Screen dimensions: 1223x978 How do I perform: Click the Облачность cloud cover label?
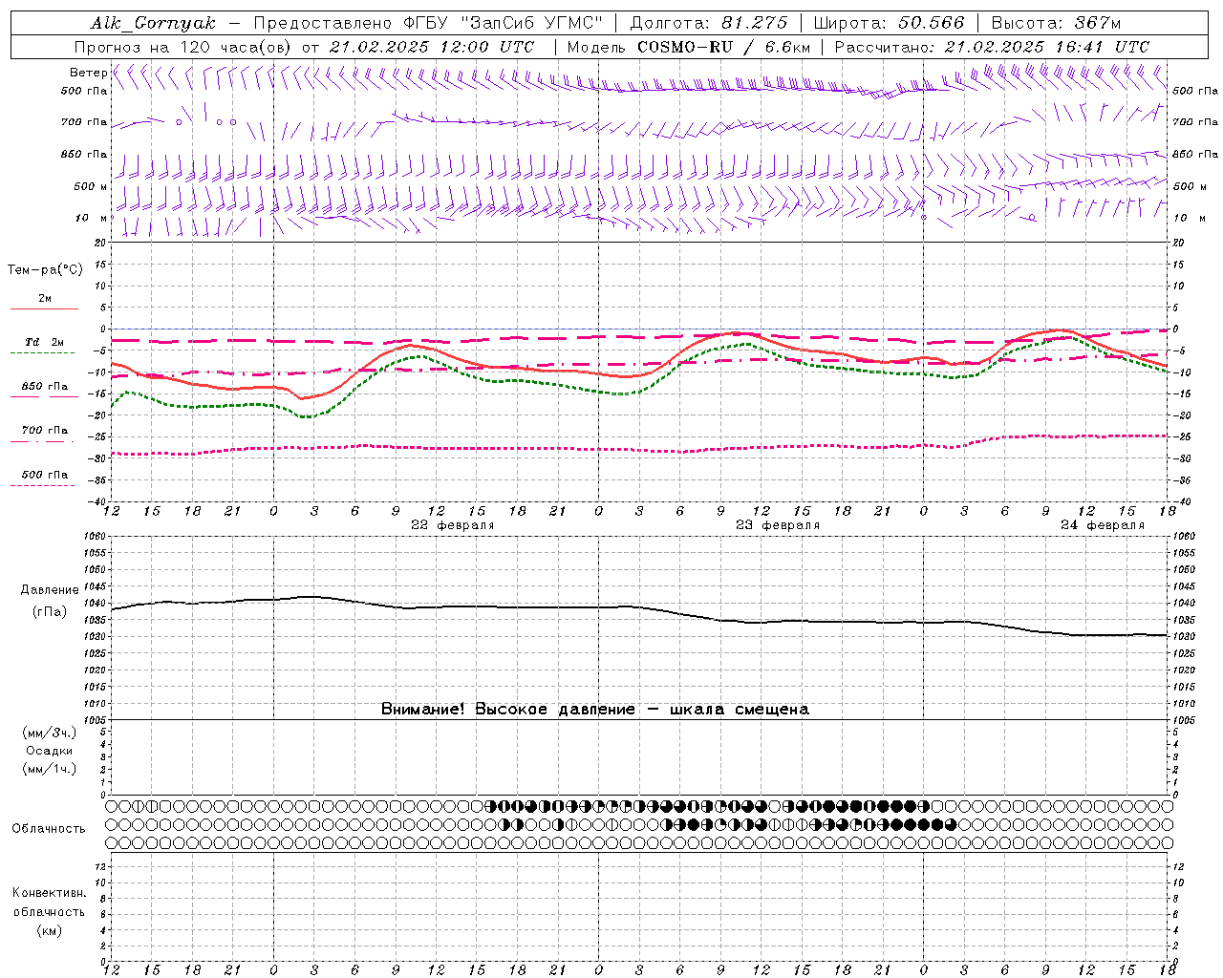(49, 828)
